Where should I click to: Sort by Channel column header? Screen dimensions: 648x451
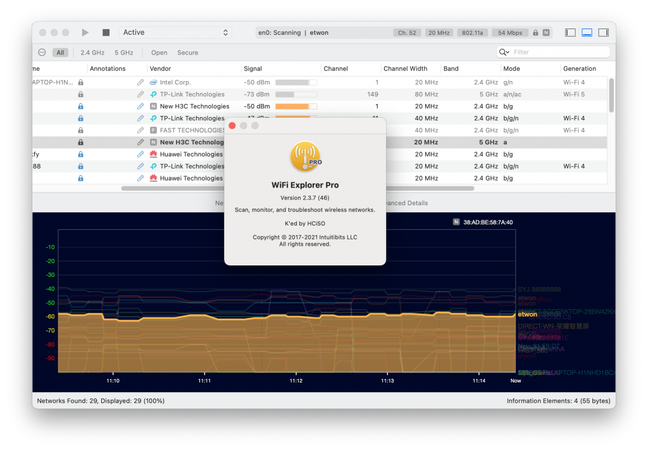[x=335, y=68]
